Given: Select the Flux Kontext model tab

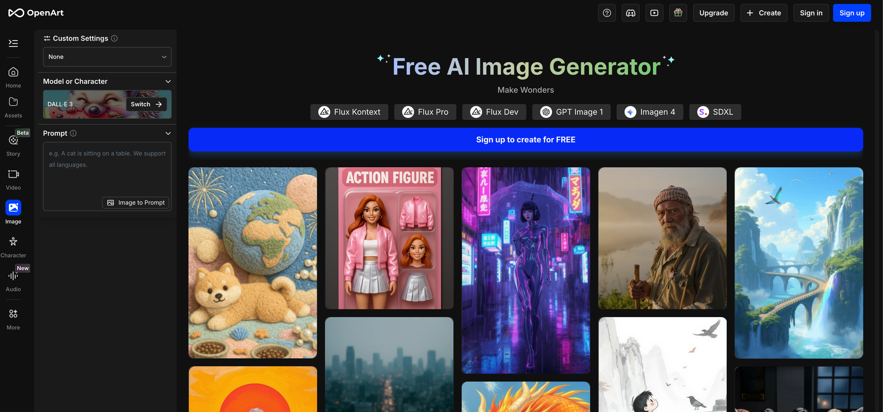Looking at the screenshot, I should point(349,112).
